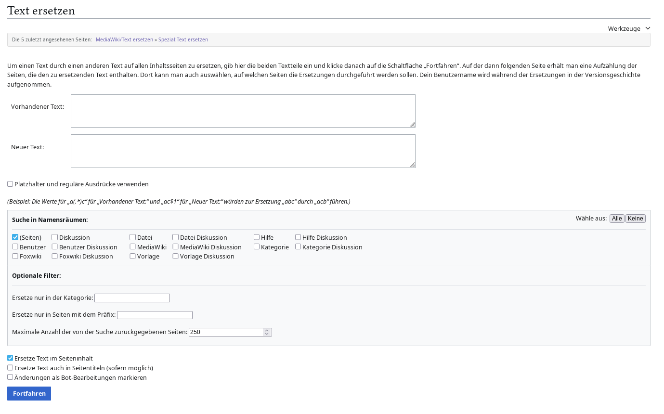Check the Hilfe Diskussion checkbox
Screen dimensions: 664x414
pos(298,237)
